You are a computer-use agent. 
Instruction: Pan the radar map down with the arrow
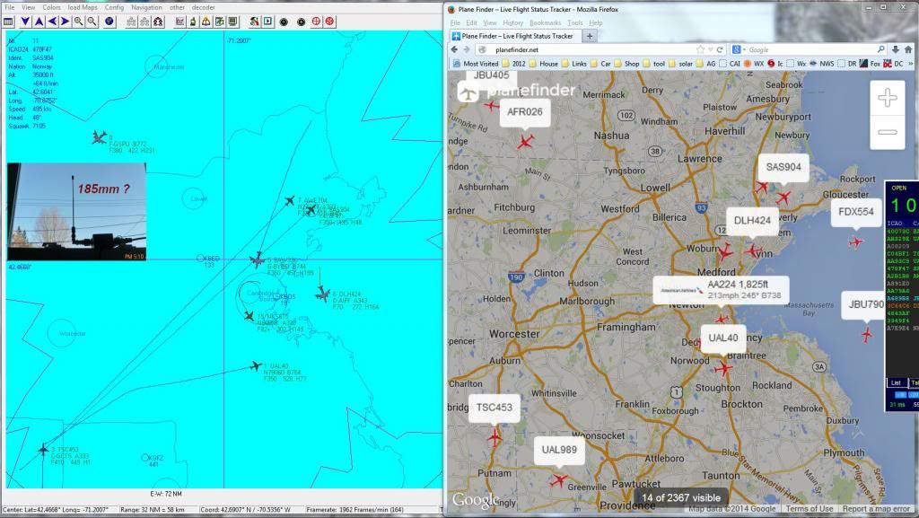25,22
